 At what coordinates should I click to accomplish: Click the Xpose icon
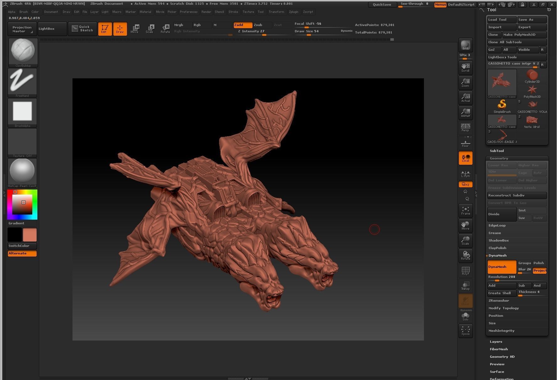point(465,331)
